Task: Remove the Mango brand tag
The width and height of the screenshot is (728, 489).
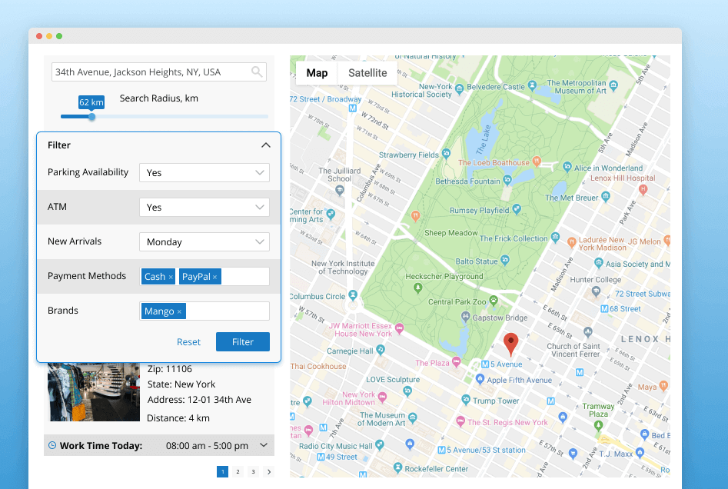Action: point(179,311)
